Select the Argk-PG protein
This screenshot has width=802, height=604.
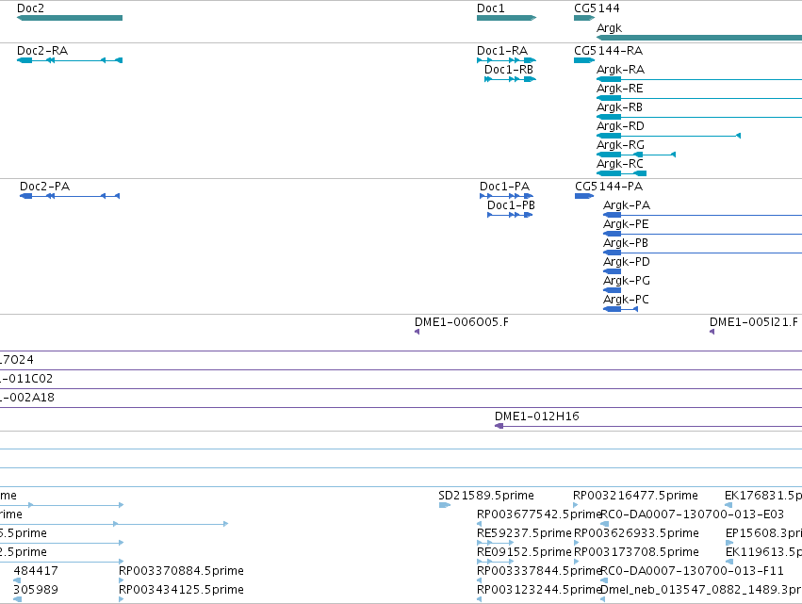click(x=612, y=290)
